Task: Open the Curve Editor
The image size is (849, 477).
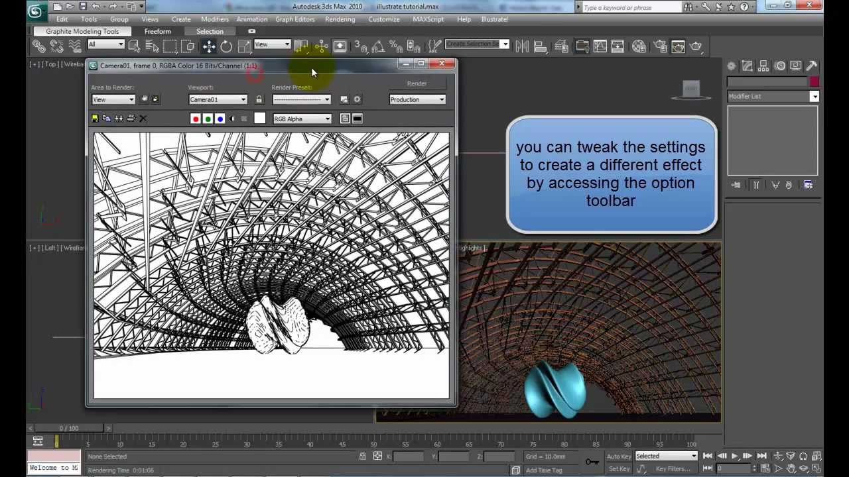Action: click(x=600, y=46)
